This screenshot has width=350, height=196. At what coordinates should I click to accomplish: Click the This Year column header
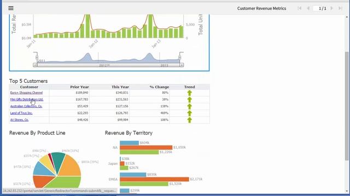[120, 87]
